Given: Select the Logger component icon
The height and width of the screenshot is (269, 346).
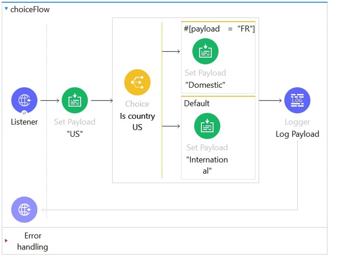Looking at the screenshot, I should pos(297,100).
